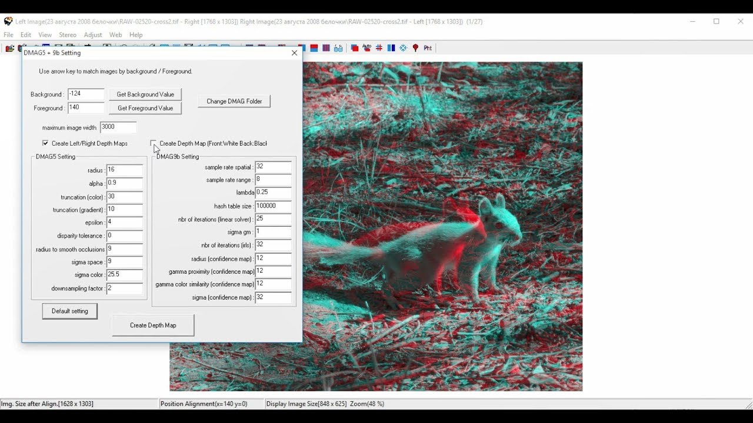Click the red pin toolbar icon

415,48
